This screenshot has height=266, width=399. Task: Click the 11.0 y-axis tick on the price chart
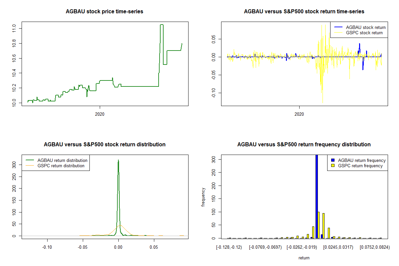[14, 29]
